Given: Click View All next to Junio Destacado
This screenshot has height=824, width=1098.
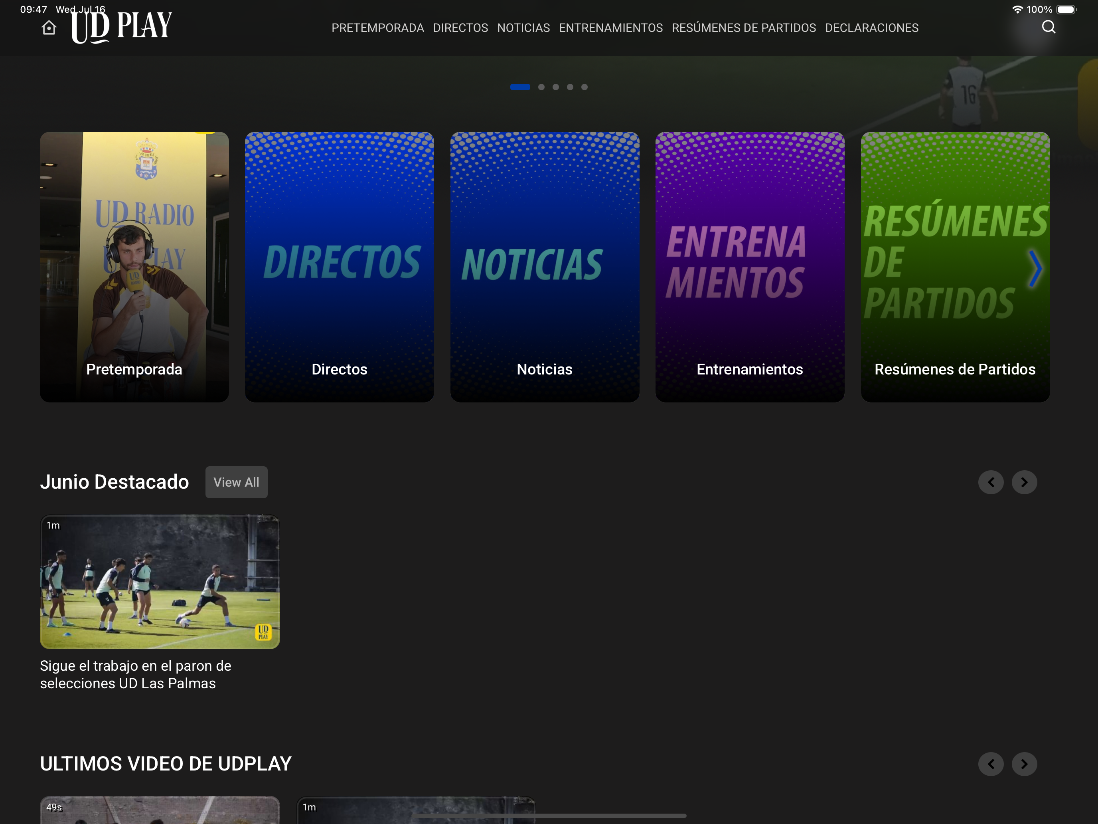Looking at the screenshot, I should click(236, 482).
